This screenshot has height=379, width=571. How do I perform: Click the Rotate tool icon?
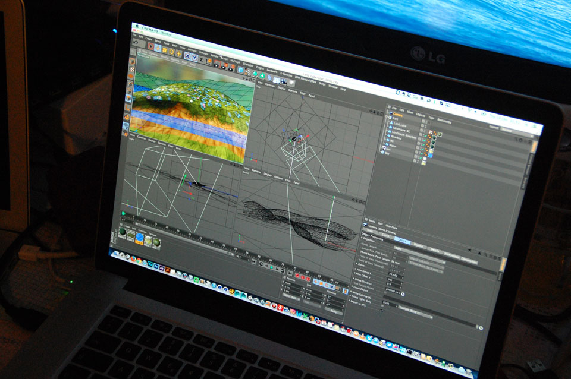click(x=171, y=51)
